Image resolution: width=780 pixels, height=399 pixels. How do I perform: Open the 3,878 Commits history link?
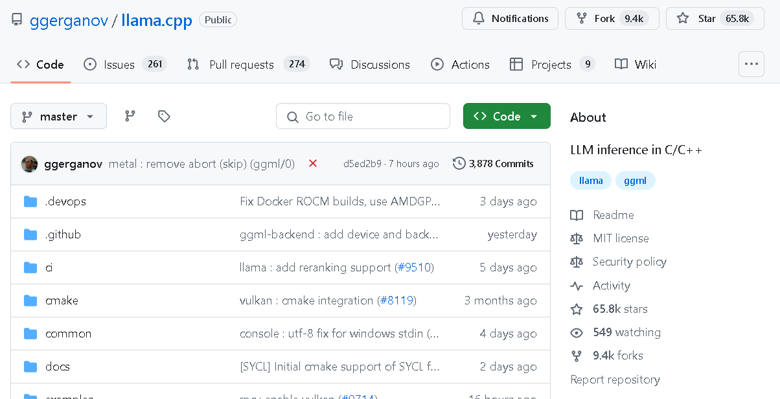click(494, 164)
